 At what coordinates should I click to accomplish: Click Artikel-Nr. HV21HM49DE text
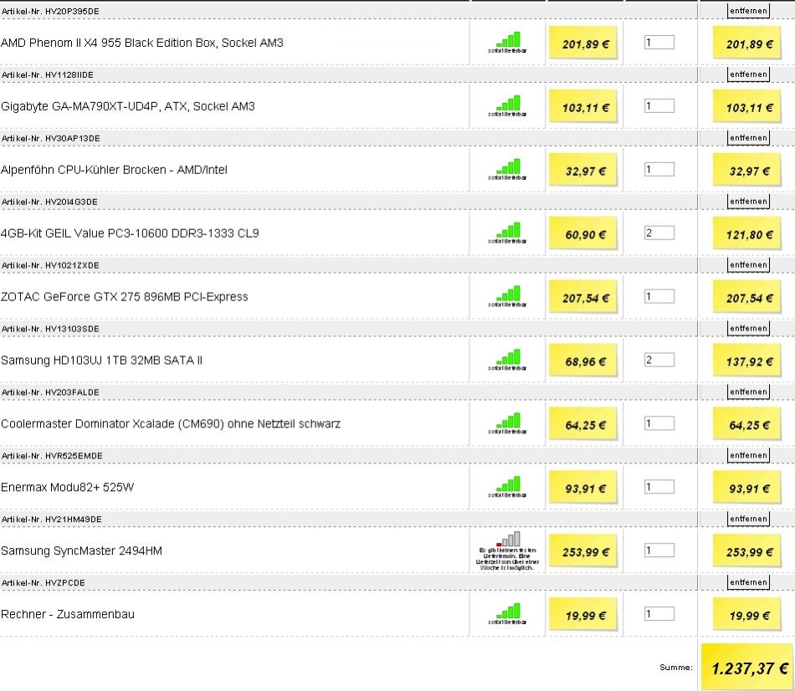pyautogui.click(x=51, y=520)
